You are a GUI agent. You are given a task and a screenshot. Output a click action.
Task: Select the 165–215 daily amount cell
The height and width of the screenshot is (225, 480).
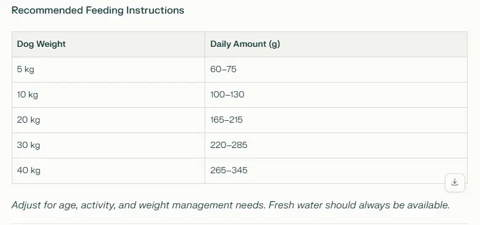336,120
